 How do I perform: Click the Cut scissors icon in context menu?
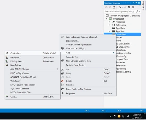pos(62,70)
